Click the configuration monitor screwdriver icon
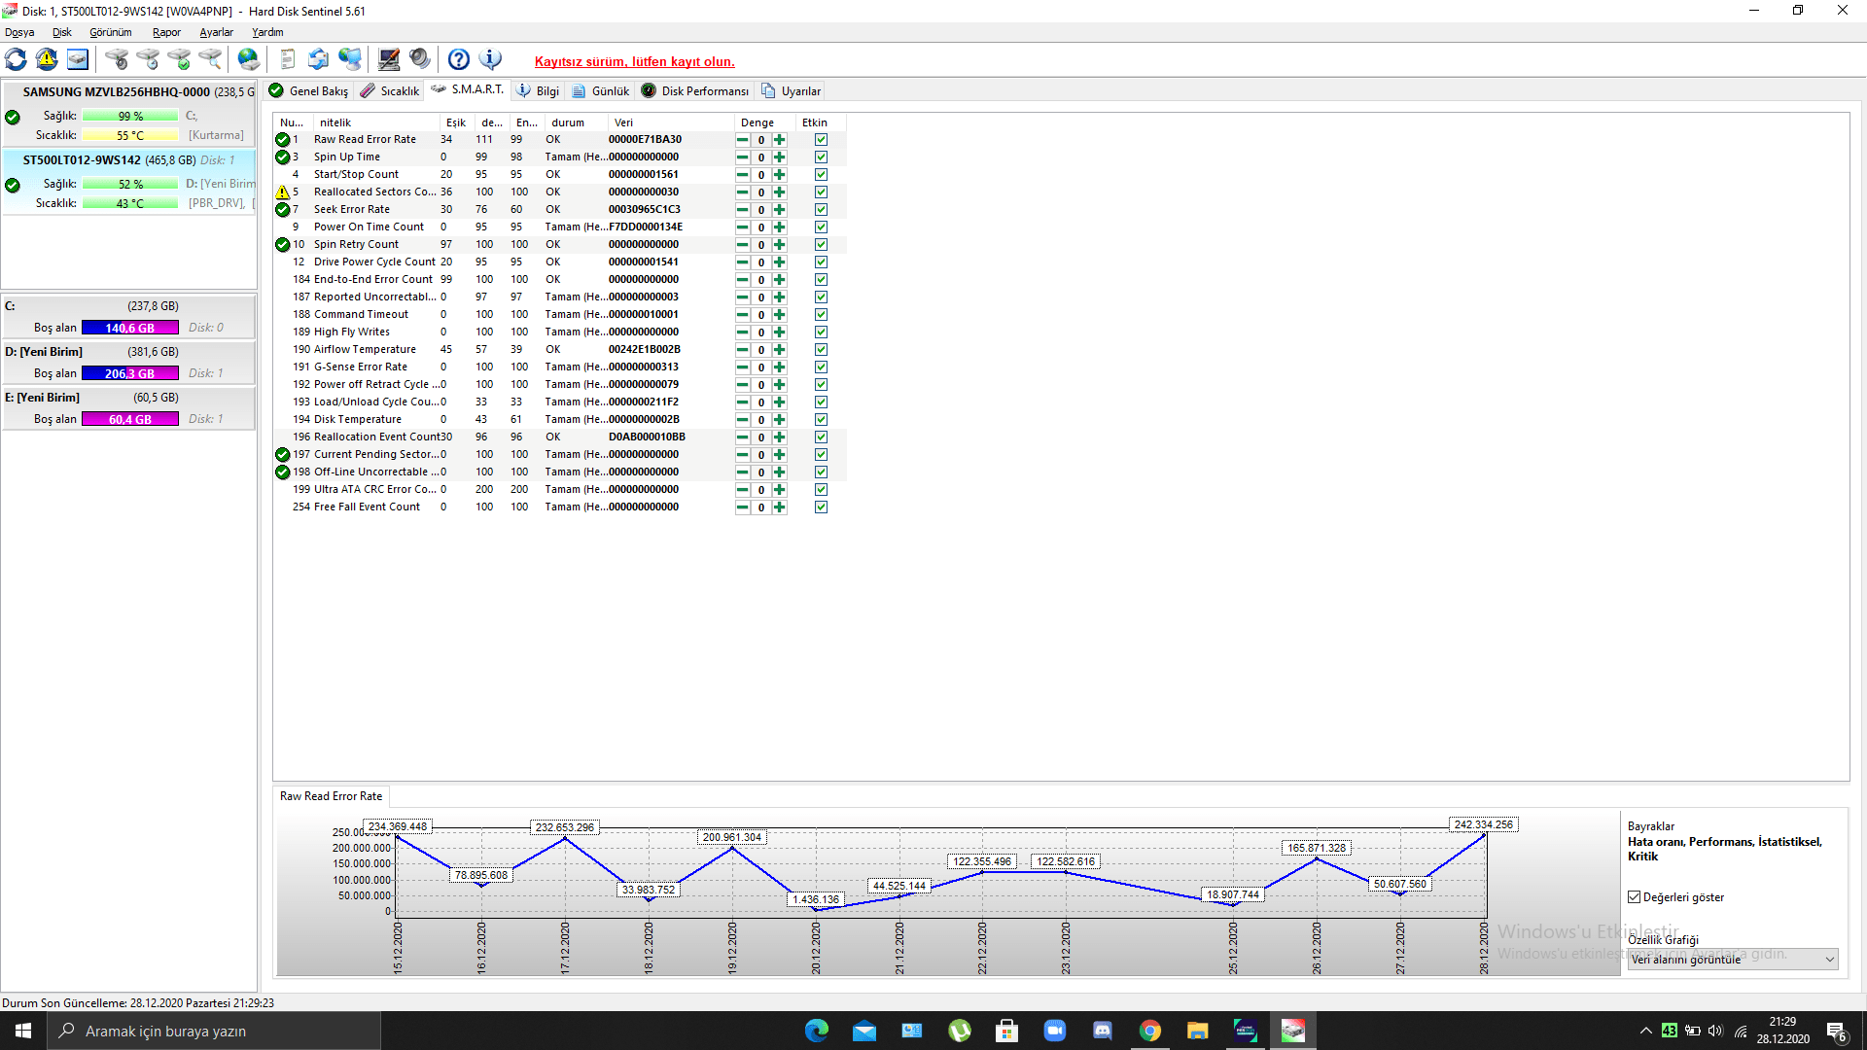The width and height of the screenshot is (1867, 1050). point(389,60)
